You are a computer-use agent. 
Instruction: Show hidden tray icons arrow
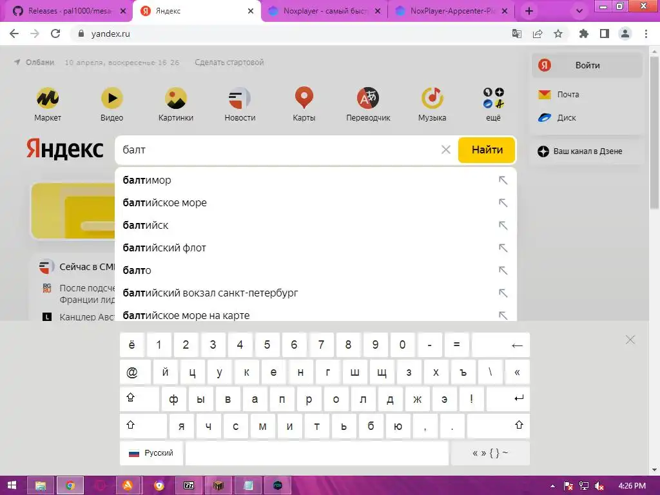(552, 486)
